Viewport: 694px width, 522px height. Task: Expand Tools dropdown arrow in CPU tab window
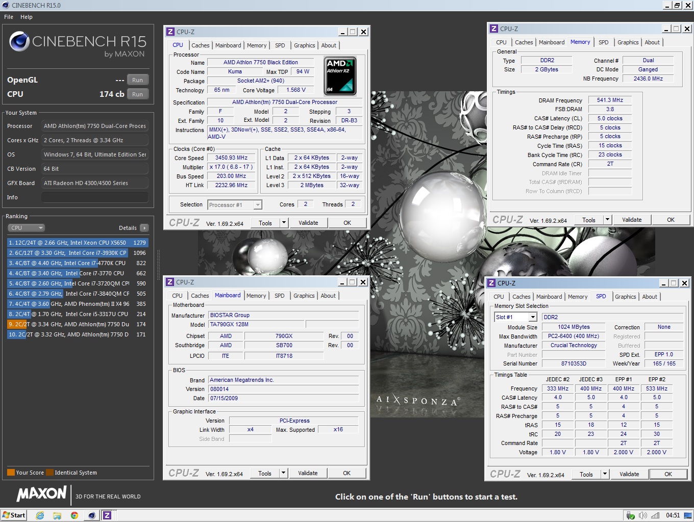tap(284, 223)
